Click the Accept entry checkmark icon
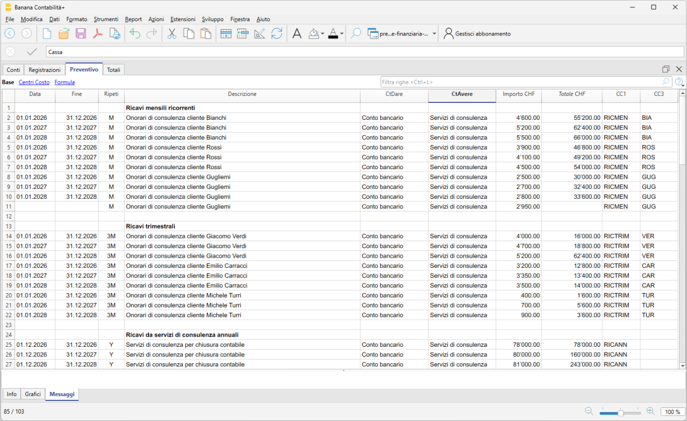Image resolution: width=687 pixels, height=421 pixels. [x=32, y=52]
